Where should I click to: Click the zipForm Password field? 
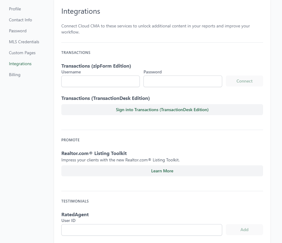[x=183, y=81]
